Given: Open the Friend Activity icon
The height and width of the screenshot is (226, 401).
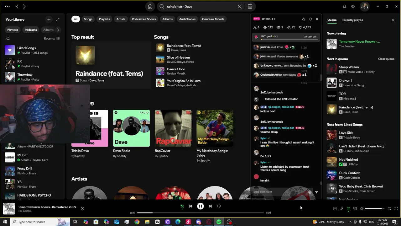Looking at the screenshot, I should 353,7.
